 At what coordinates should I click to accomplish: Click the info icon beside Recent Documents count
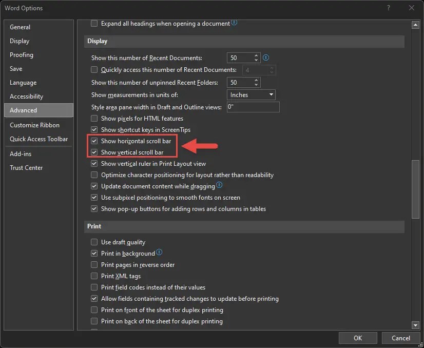265,57
